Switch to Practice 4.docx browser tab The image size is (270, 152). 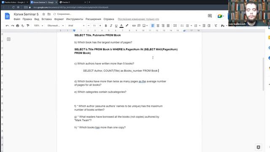click(x=15, y=2)
